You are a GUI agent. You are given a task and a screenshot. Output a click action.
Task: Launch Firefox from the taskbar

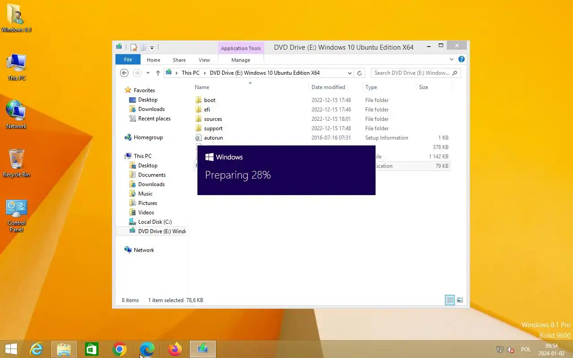tap(175, 349)
